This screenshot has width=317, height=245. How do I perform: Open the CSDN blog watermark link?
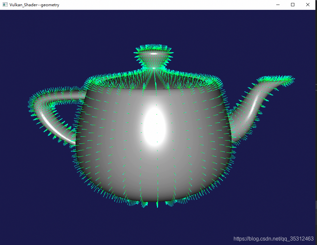tap(272, 239)
